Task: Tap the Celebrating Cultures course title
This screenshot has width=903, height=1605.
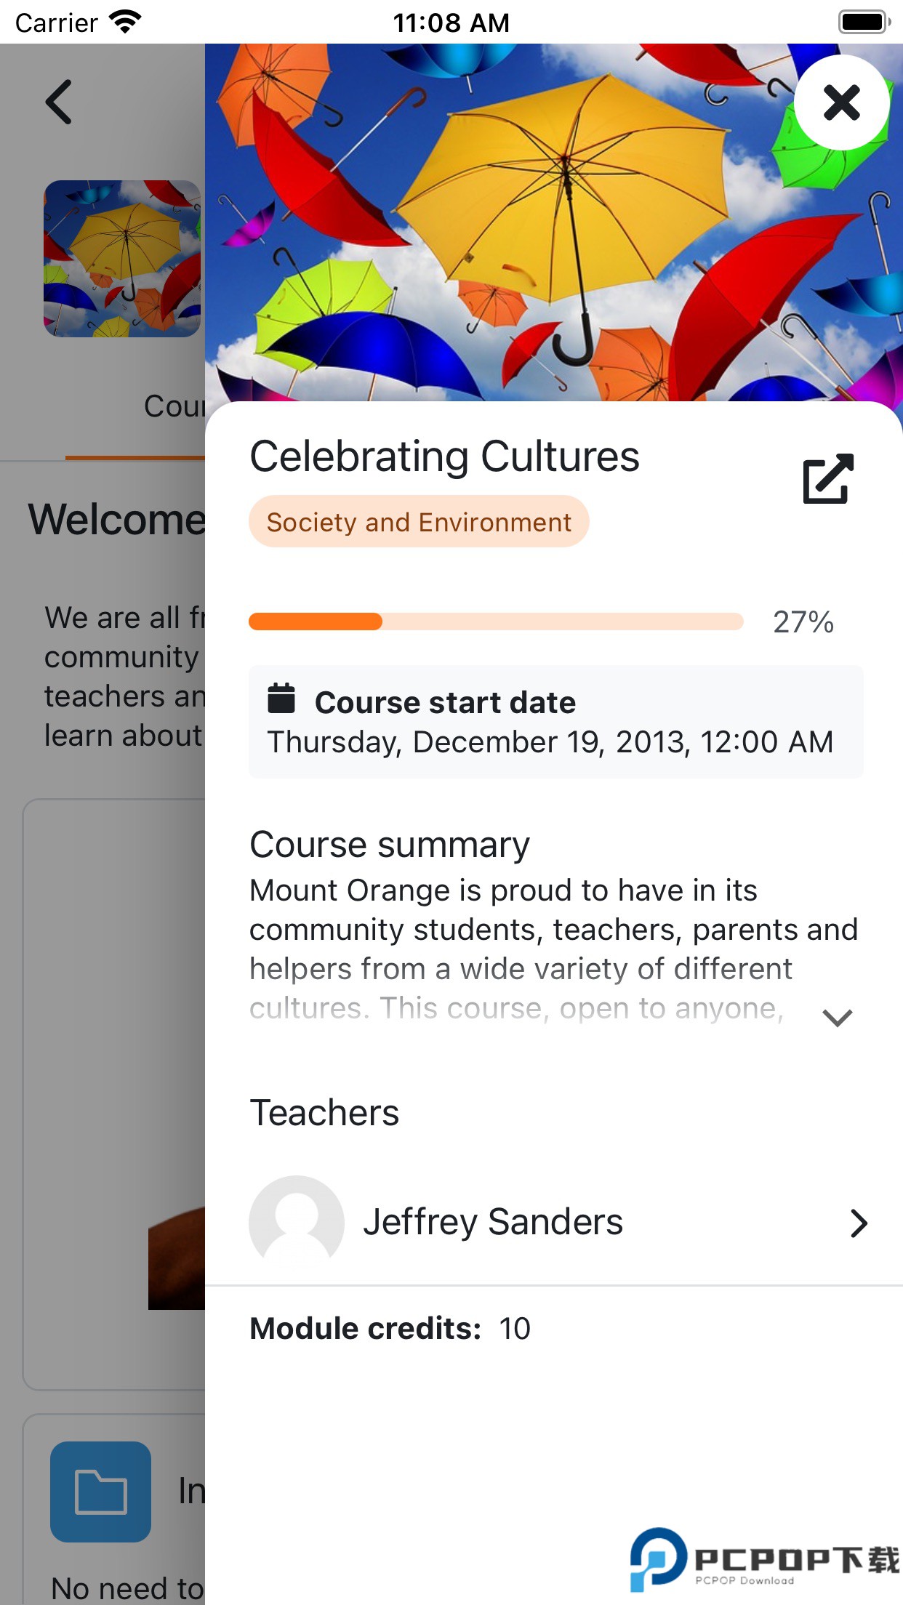Action: (444, 456)
